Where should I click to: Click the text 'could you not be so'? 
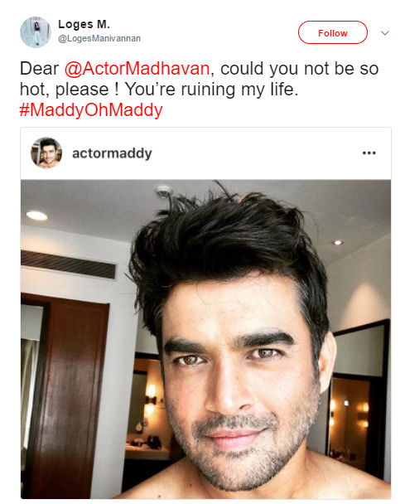coord(299,69)
